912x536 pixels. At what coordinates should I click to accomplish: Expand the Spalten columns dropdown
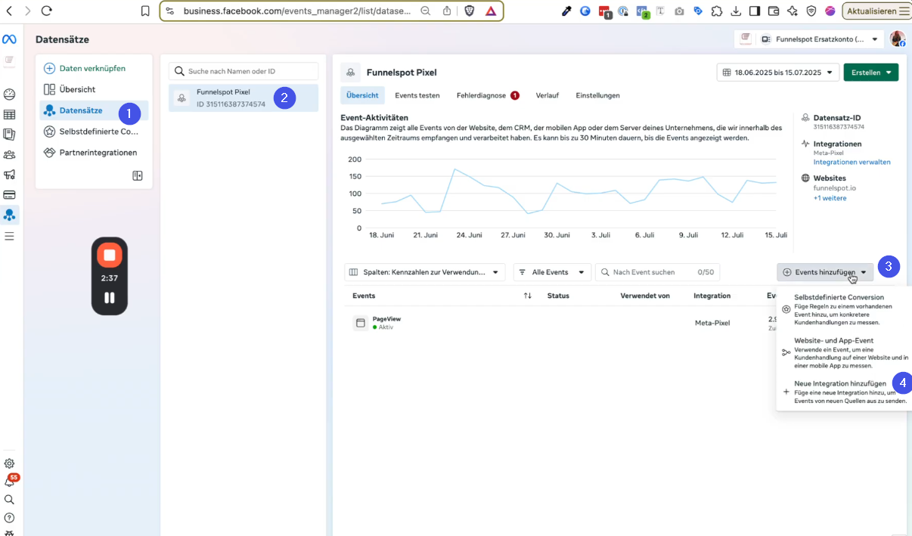coord(424,272)
